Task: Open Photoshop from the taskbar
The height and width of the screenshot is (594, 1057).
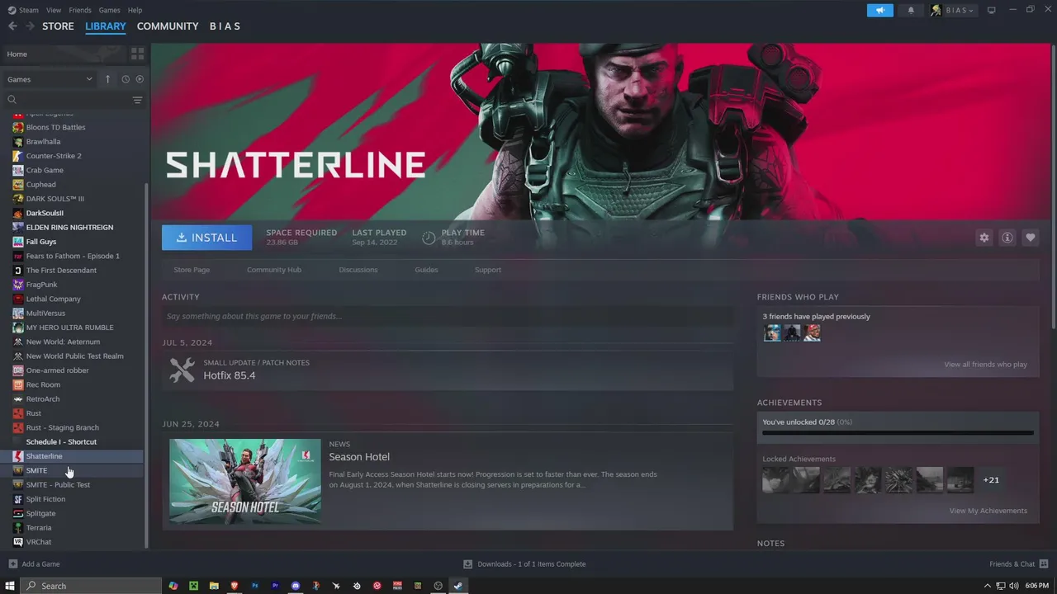Action: click(255, 586)
